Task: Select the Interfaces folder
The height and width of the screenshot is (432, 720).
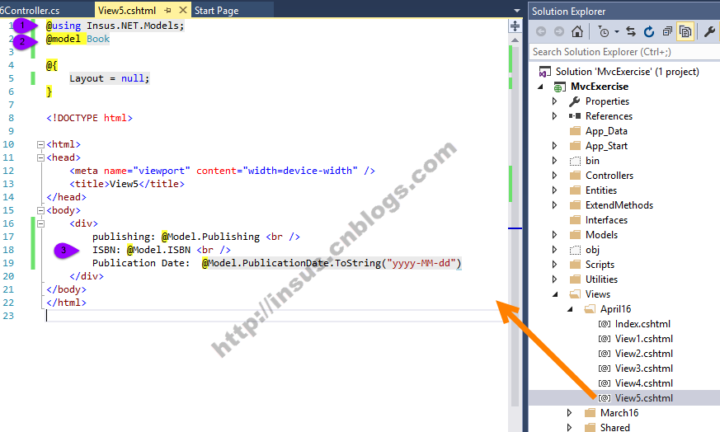Action: [606, 220]
